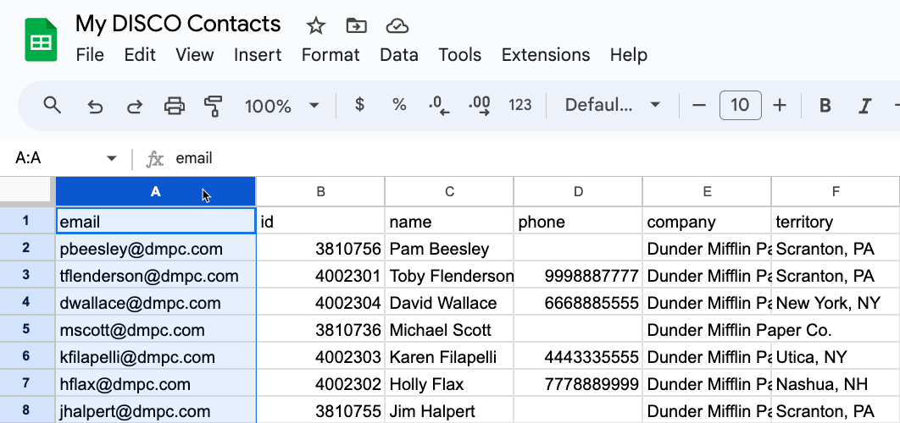The image size is (900, 423).
Task: Check the cloud save status icon
Action: coord(397,25)
